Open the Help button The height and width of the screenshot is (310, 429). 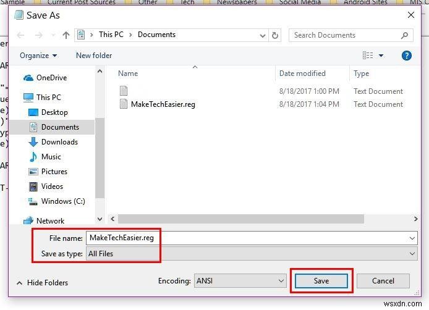tap(407, 56)
